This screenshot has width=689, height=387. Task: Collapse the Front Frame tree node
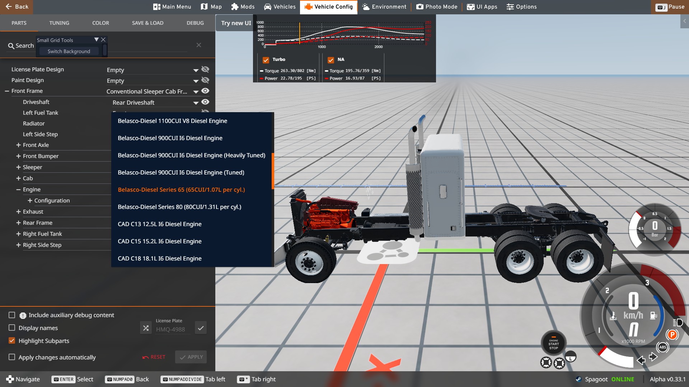pyautogui.click(x=7, y=91)
